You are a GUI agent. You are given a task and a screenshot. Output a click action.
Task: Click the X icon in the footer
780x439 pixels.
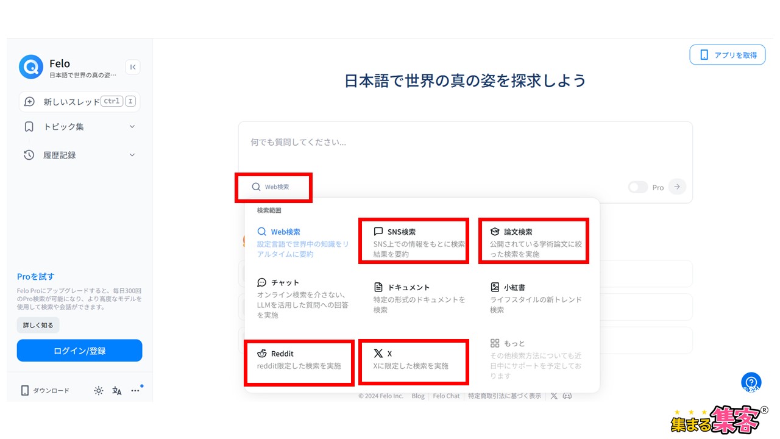pos(554,396)
